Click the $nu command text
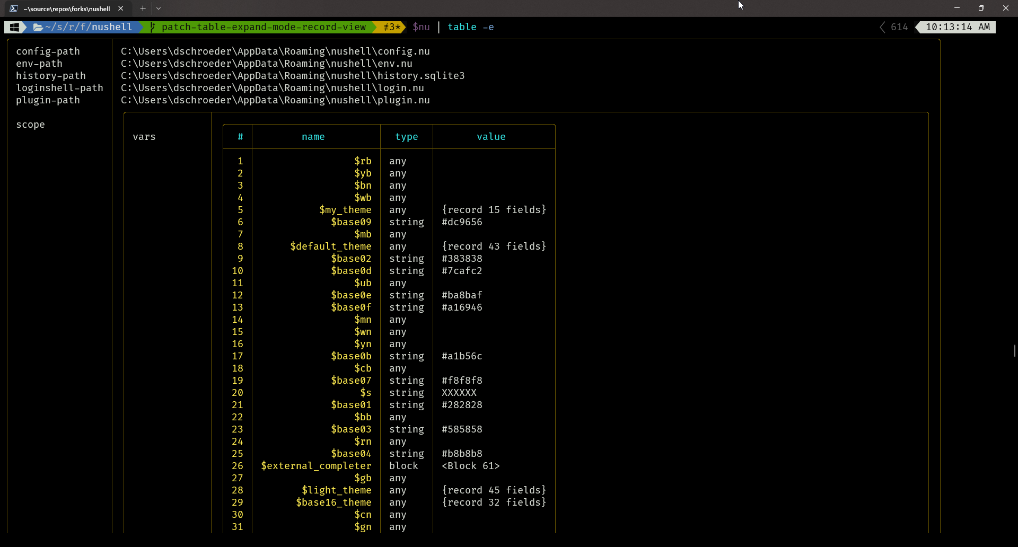 [421, 27]
